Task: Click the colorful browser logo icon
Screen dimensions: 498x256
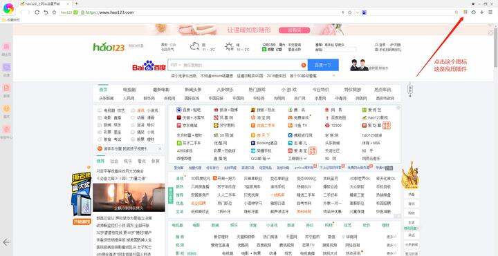Action: tap(8, 9)
